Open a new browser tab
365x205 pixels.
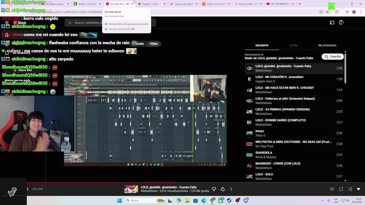tap(300, 4)
